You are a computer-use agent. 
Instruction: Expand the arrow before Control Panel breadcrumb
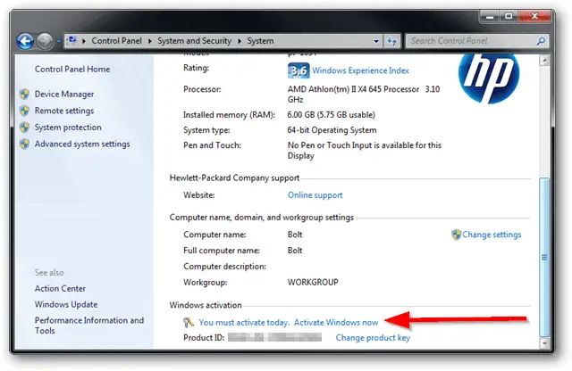(84, 41)
